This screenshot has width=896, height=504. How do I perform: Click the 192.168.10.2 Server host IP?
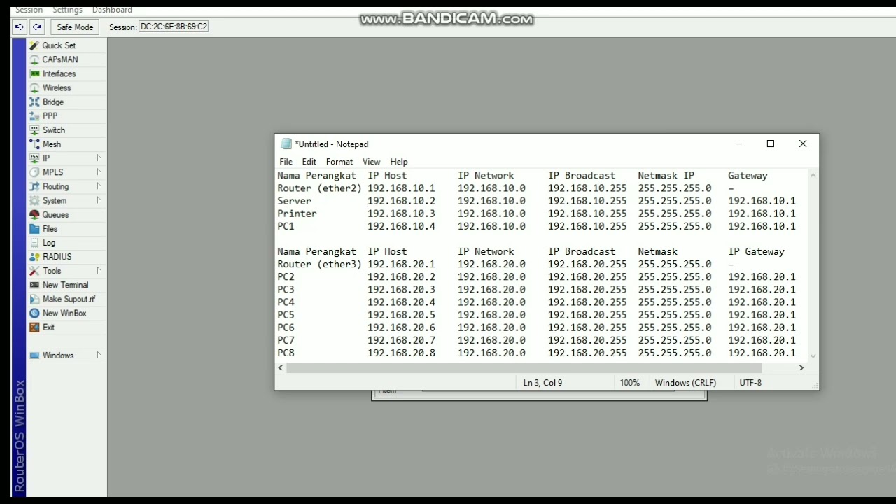point(401,201)
